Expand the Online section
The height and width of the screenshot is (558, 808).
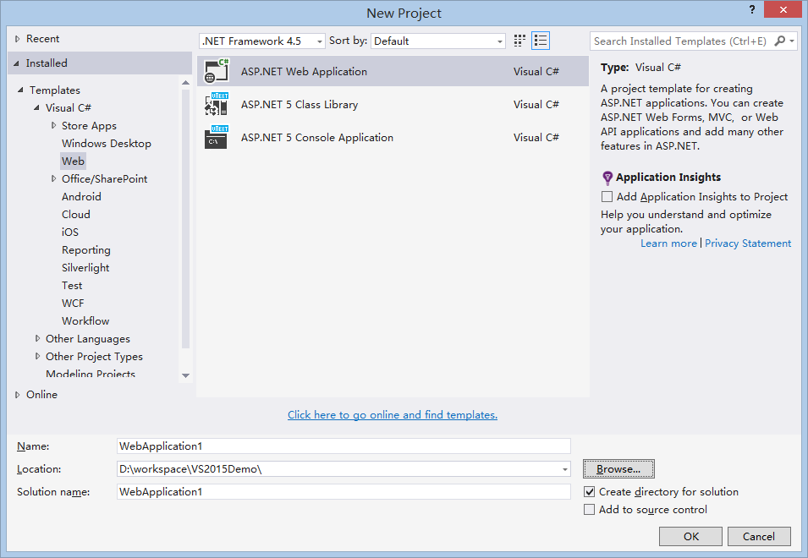tap(17, 395)
